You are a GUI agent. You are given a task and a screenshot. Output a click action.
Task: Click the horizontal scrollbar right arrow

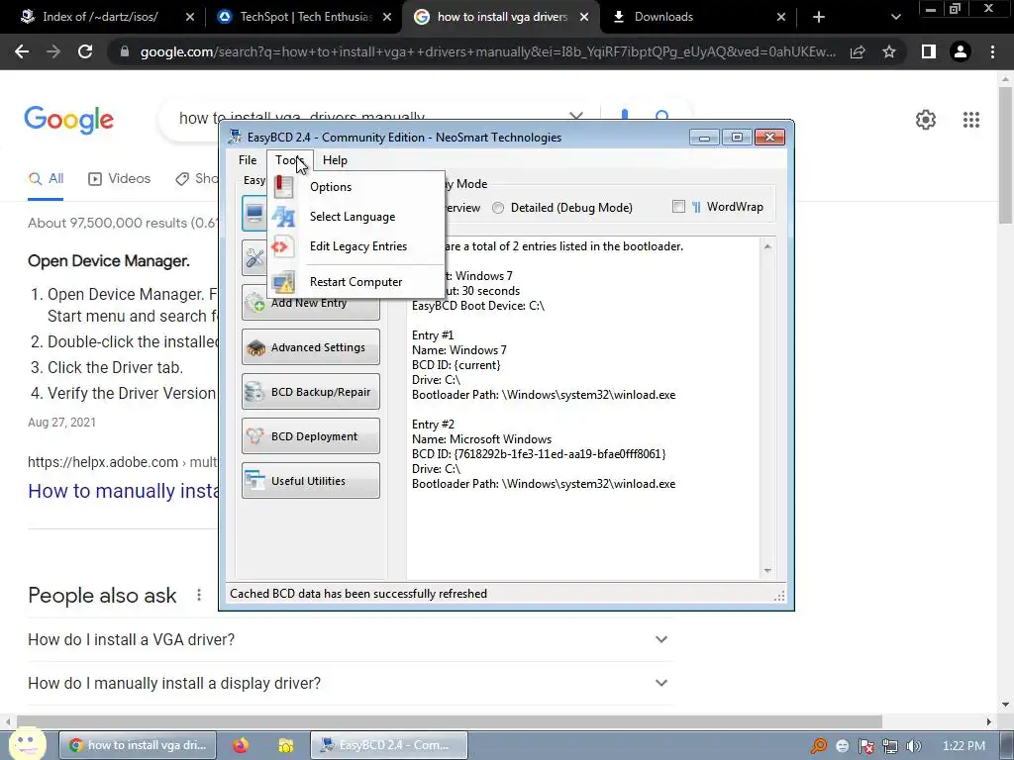989,721
